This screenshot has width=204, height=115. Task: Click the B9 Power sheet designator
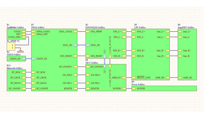[133, 81]
